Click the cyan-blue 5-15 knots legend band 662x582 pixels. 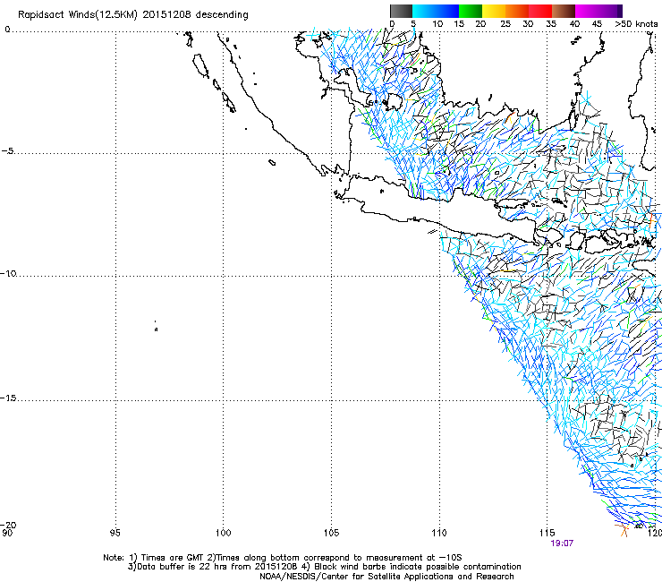[436, 11]
